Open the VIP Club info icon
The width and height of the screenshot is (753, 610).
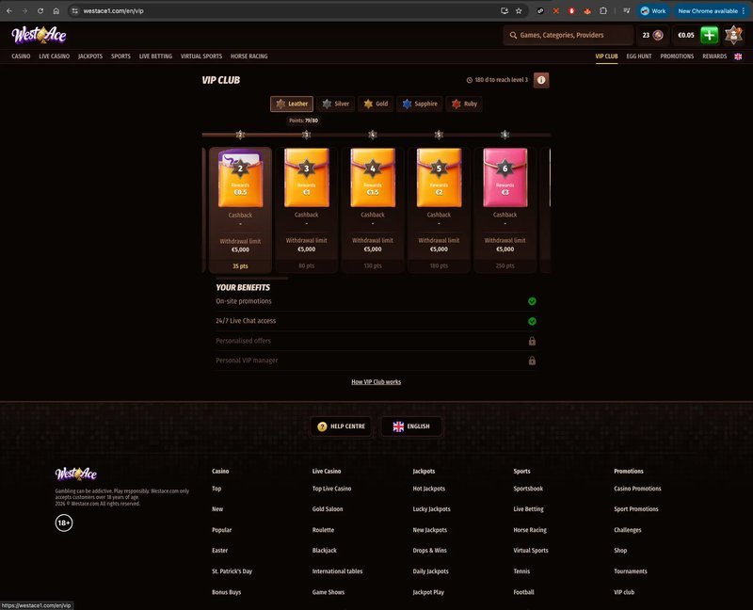click(x=541, y=80)
